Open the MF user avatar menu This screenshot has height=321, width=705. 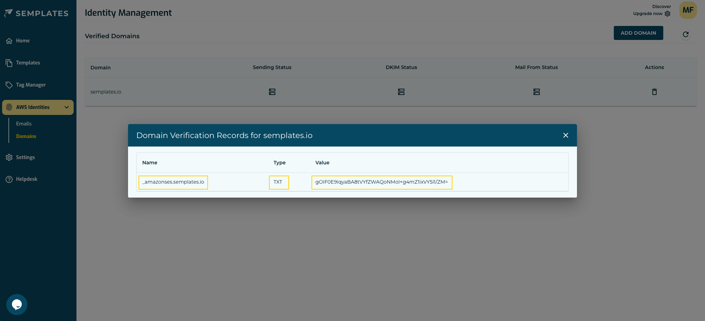point(688,10)
